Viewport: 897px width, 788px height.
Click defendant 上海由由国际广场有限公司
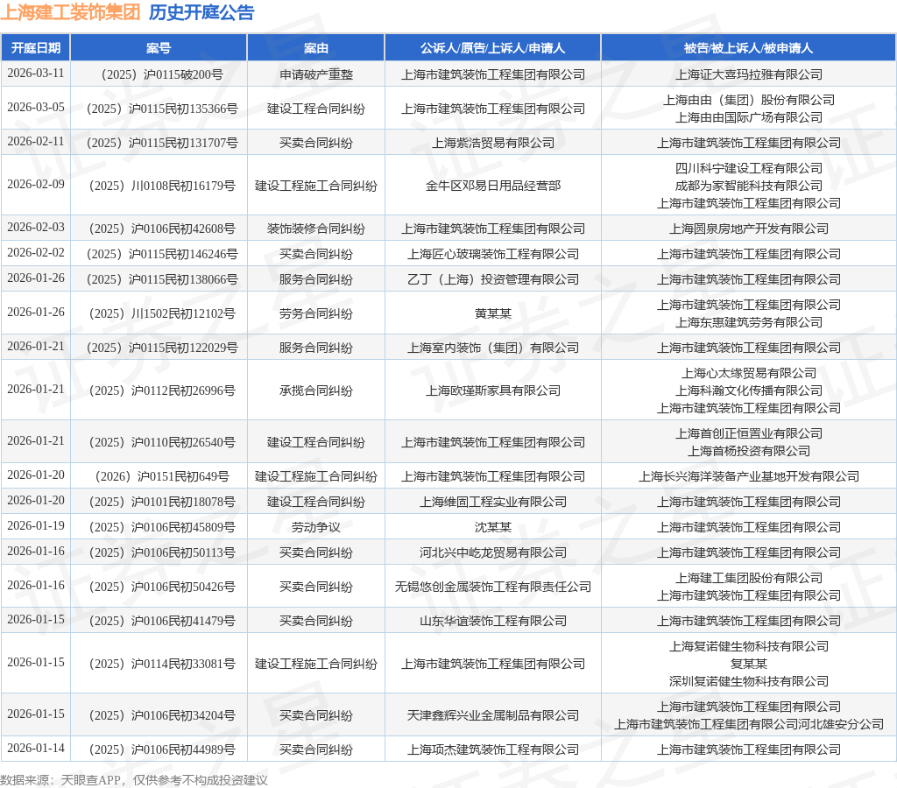(x=749, y=117)
